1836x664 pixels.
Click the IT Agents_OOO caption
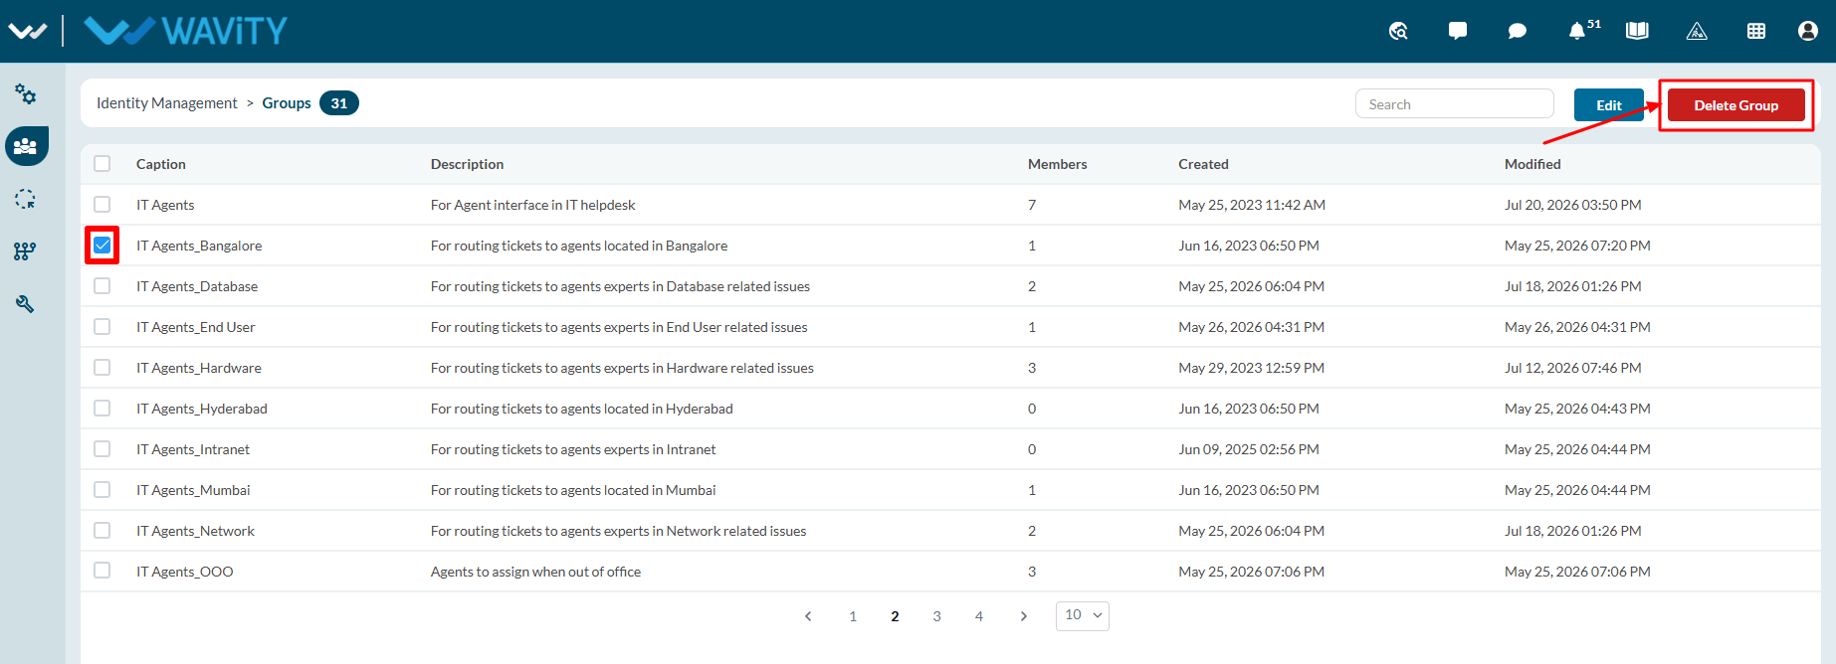pyautogui.click(x=185, y=572)
